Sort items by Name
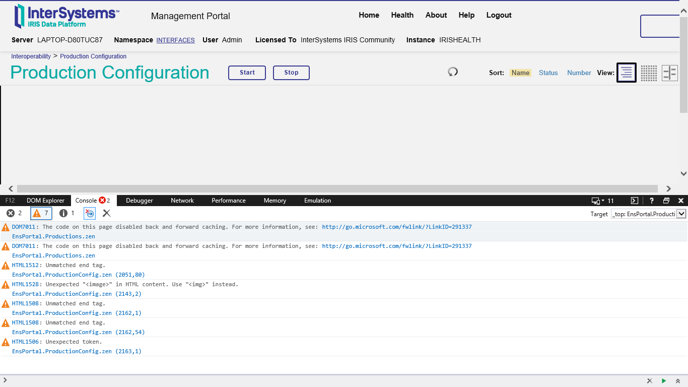Viewport: 688px width, 387px height. point(520,73)
